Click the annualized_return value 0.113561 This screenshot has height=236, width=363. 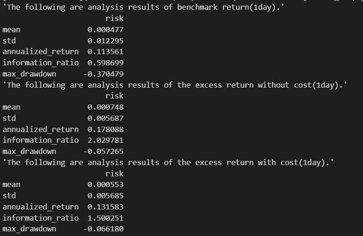coord(106,51)
